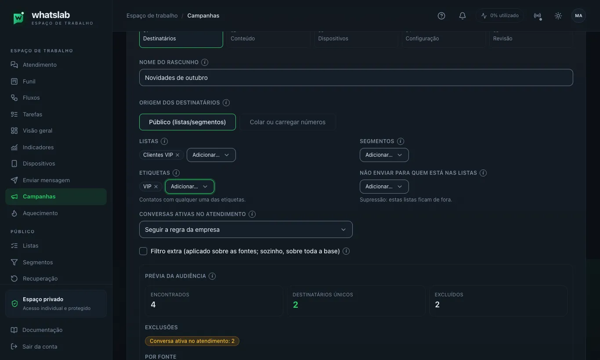Click the info icon beside Segmentos
This screenshot has height=360, width=600.
tap(401, 141)
